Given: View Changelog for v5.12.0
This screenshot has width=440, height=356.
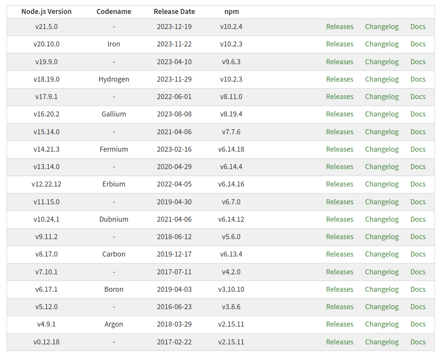Looking at the screenshot, I should click(x=382, y=307).
